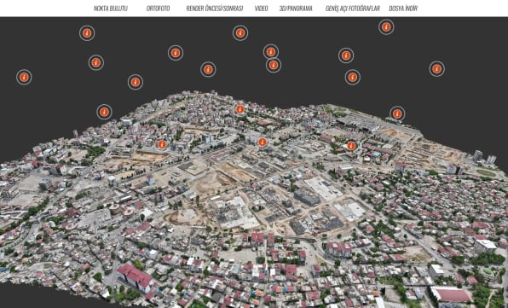Open info marker directly beneath DOSYA İNDİR menu
Viewport: 508px width, 308px height.
[x=386, y=27]
